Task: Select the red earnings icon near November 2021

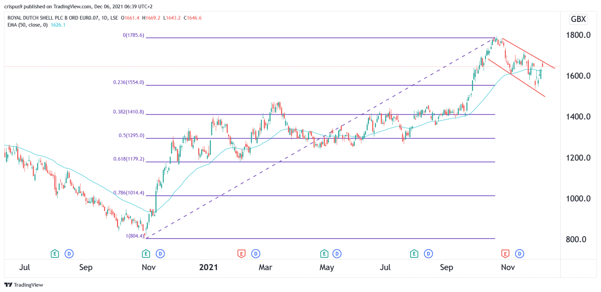Action: pyautogui.click(x=506, y=254)
